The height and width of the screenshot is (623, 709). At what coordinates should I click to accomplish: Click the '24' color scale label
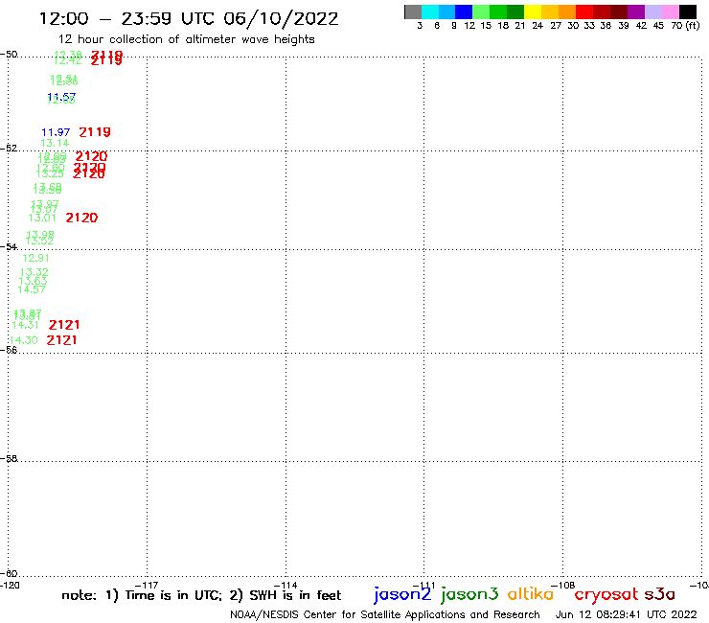pyautogui.click(x=537, y=26)
